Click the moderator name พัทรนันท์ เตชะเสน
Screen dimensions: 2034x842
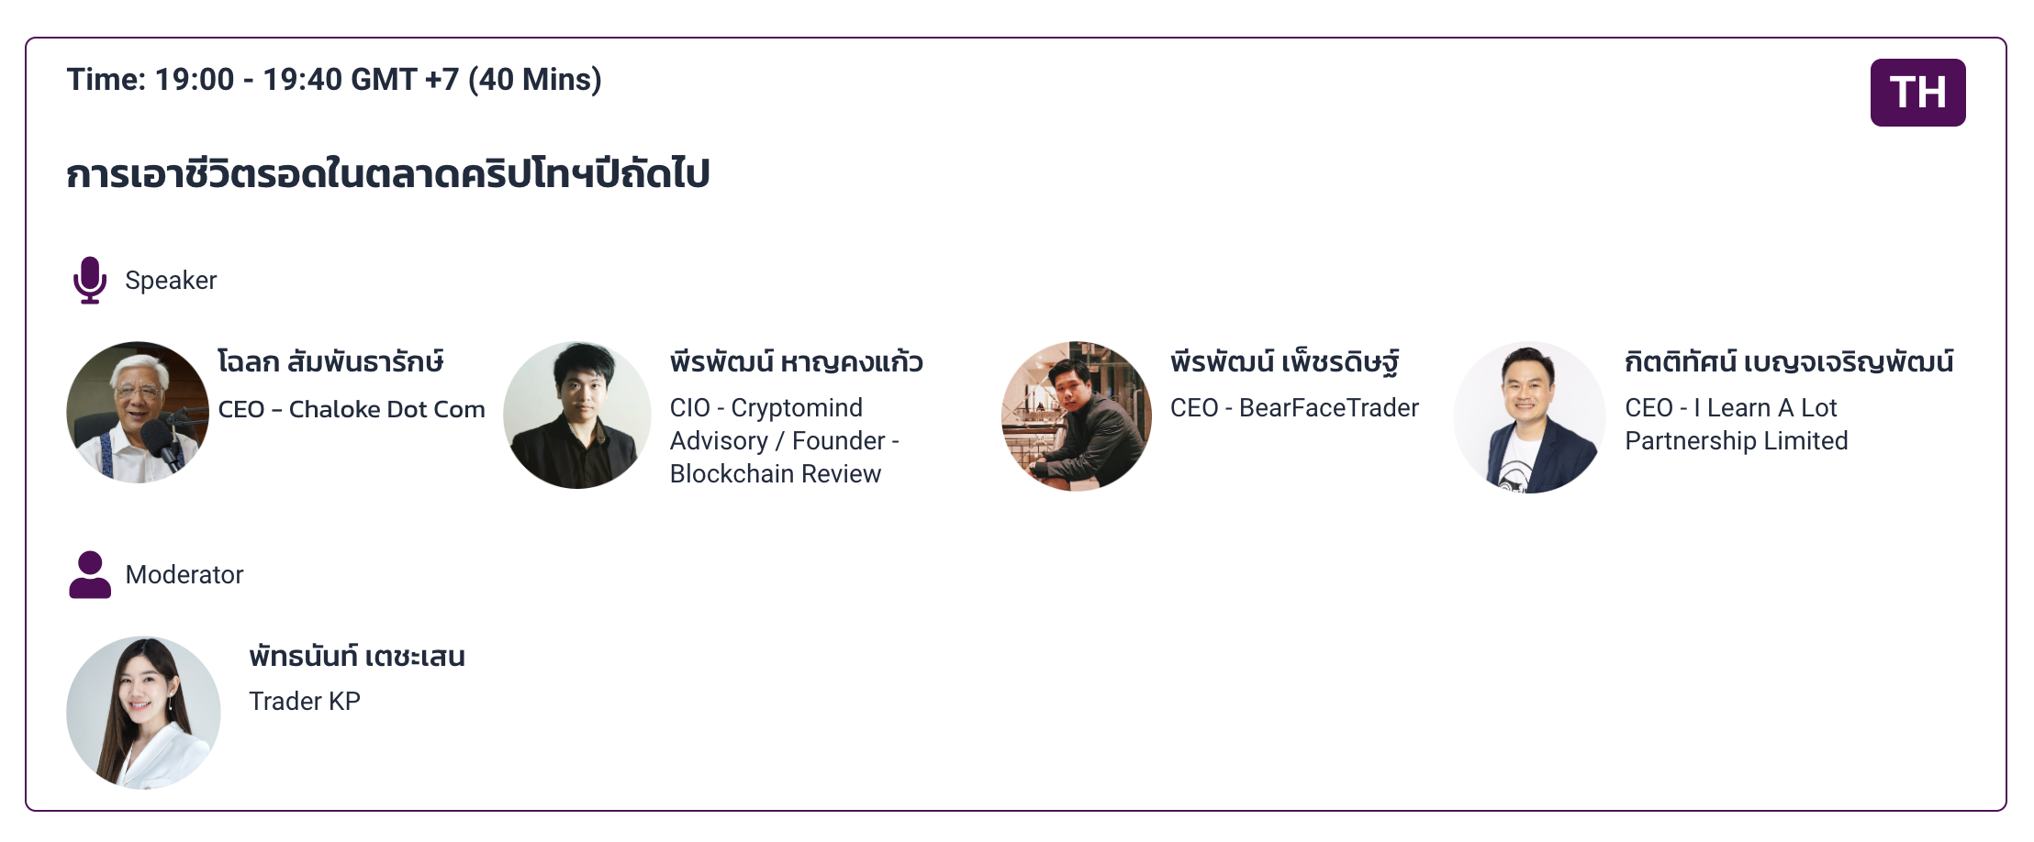[x=357, y=656]
